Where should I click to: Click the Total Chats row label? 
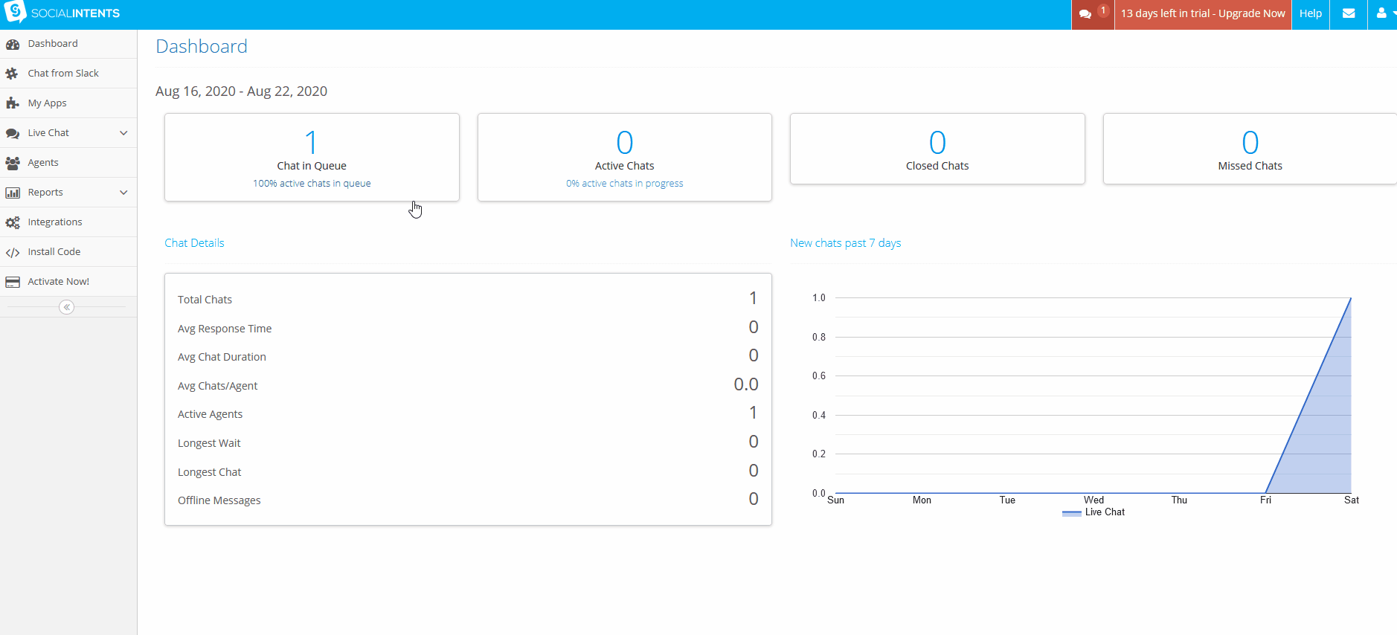[205, 300]
